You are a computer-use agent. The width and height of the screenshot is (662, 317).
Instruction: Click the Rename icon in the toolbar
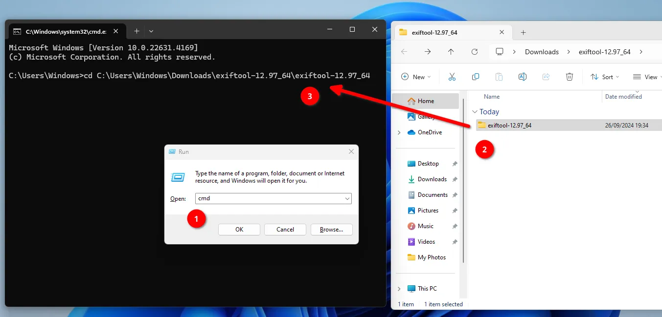point(522,77)
